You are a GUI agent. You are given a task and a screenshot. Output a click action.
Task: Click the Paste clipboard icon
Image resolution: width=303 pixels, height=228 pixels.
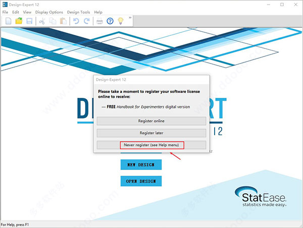pos(63,21)
